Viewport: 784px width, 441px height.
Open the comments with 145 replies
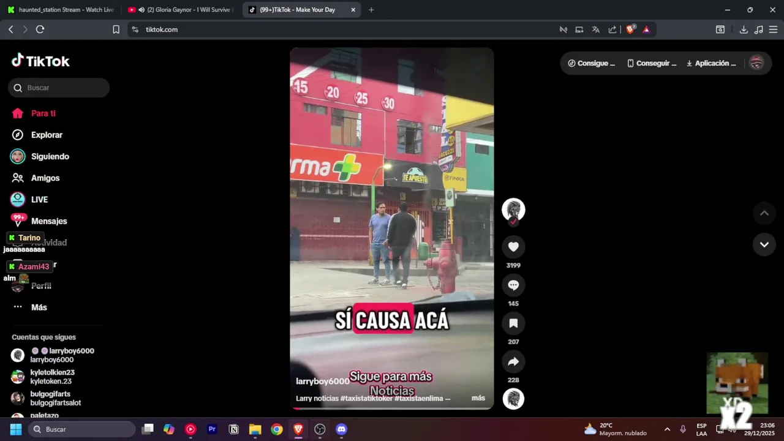[513, 285]
